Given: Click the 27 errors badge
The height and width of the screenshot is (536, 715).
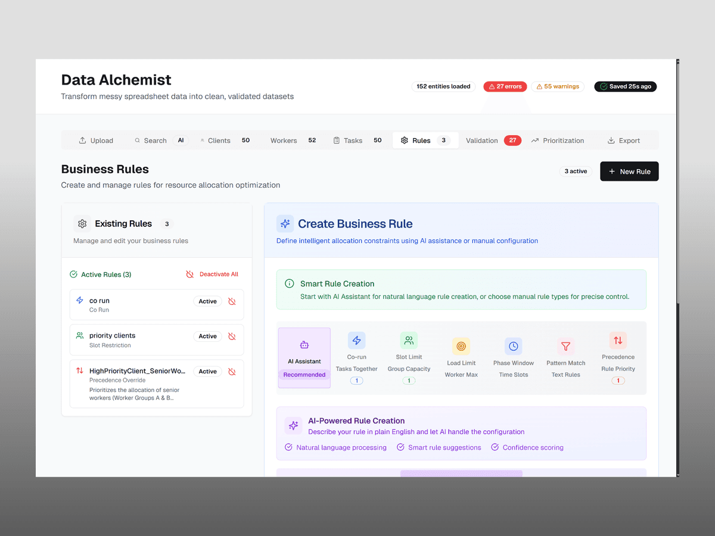Looking at the screenshot, I should tap(505, 86).
